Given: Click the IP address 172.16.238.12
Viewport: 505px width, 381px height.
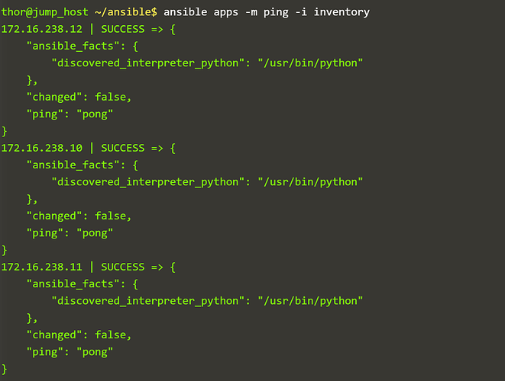Looking at the screenshot, I should tap(43, 28).
